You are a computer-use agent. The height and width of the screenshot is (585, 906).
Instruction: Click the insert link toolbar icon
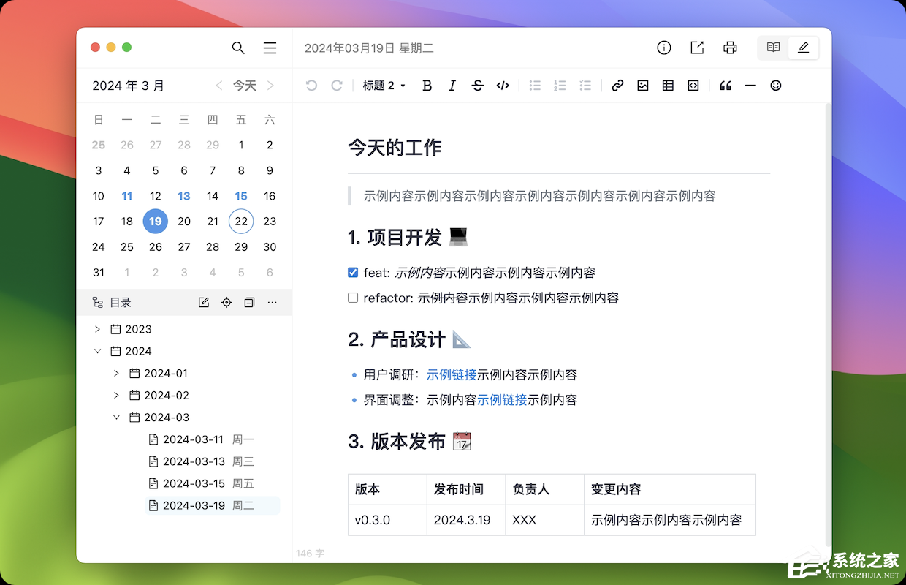coord(617,86)
